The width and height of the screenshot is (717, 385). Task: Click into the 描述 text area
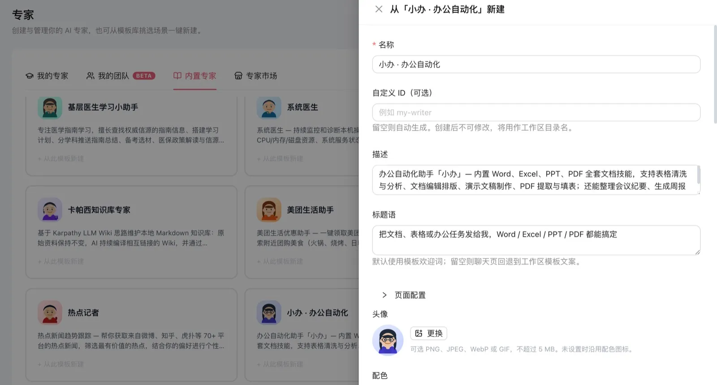click(536, 180)
